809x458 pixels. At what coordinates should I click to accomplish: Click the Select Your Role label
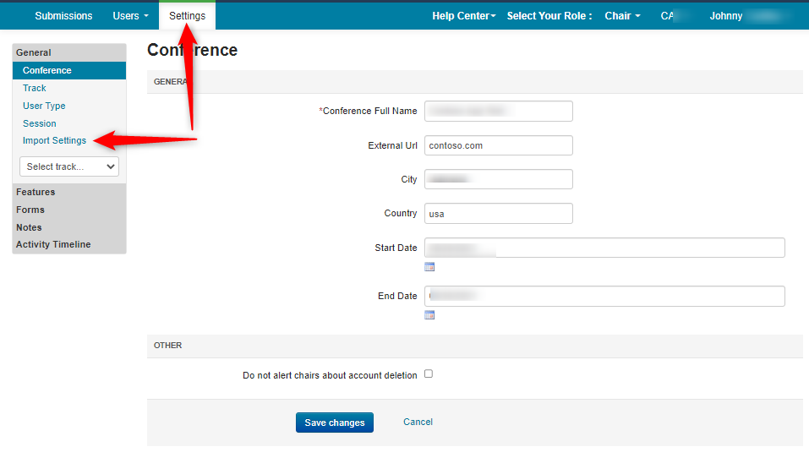549,16
